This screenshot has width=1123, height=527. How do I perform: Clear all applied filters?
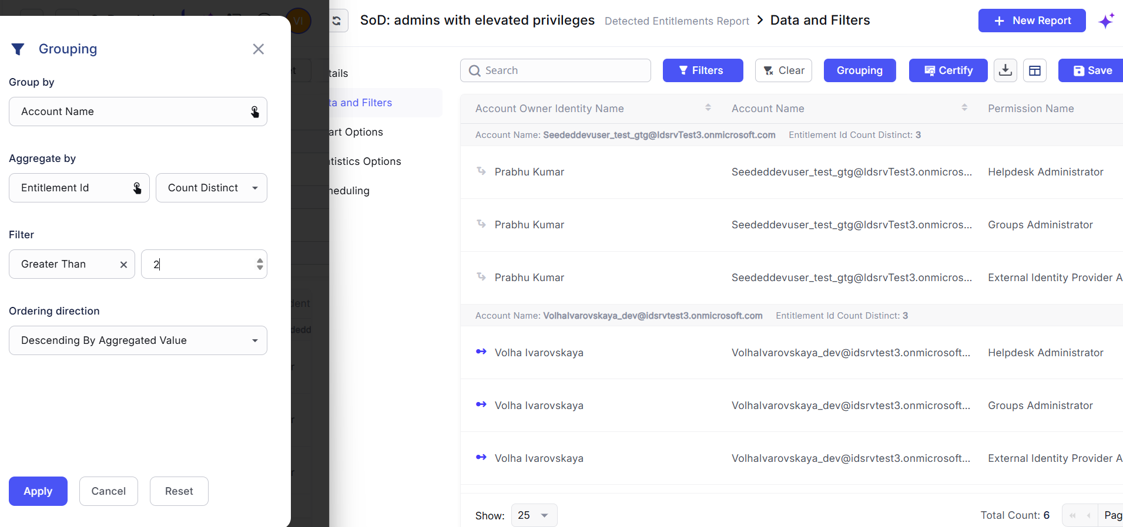pyautogui.click(x=783, y=70)
